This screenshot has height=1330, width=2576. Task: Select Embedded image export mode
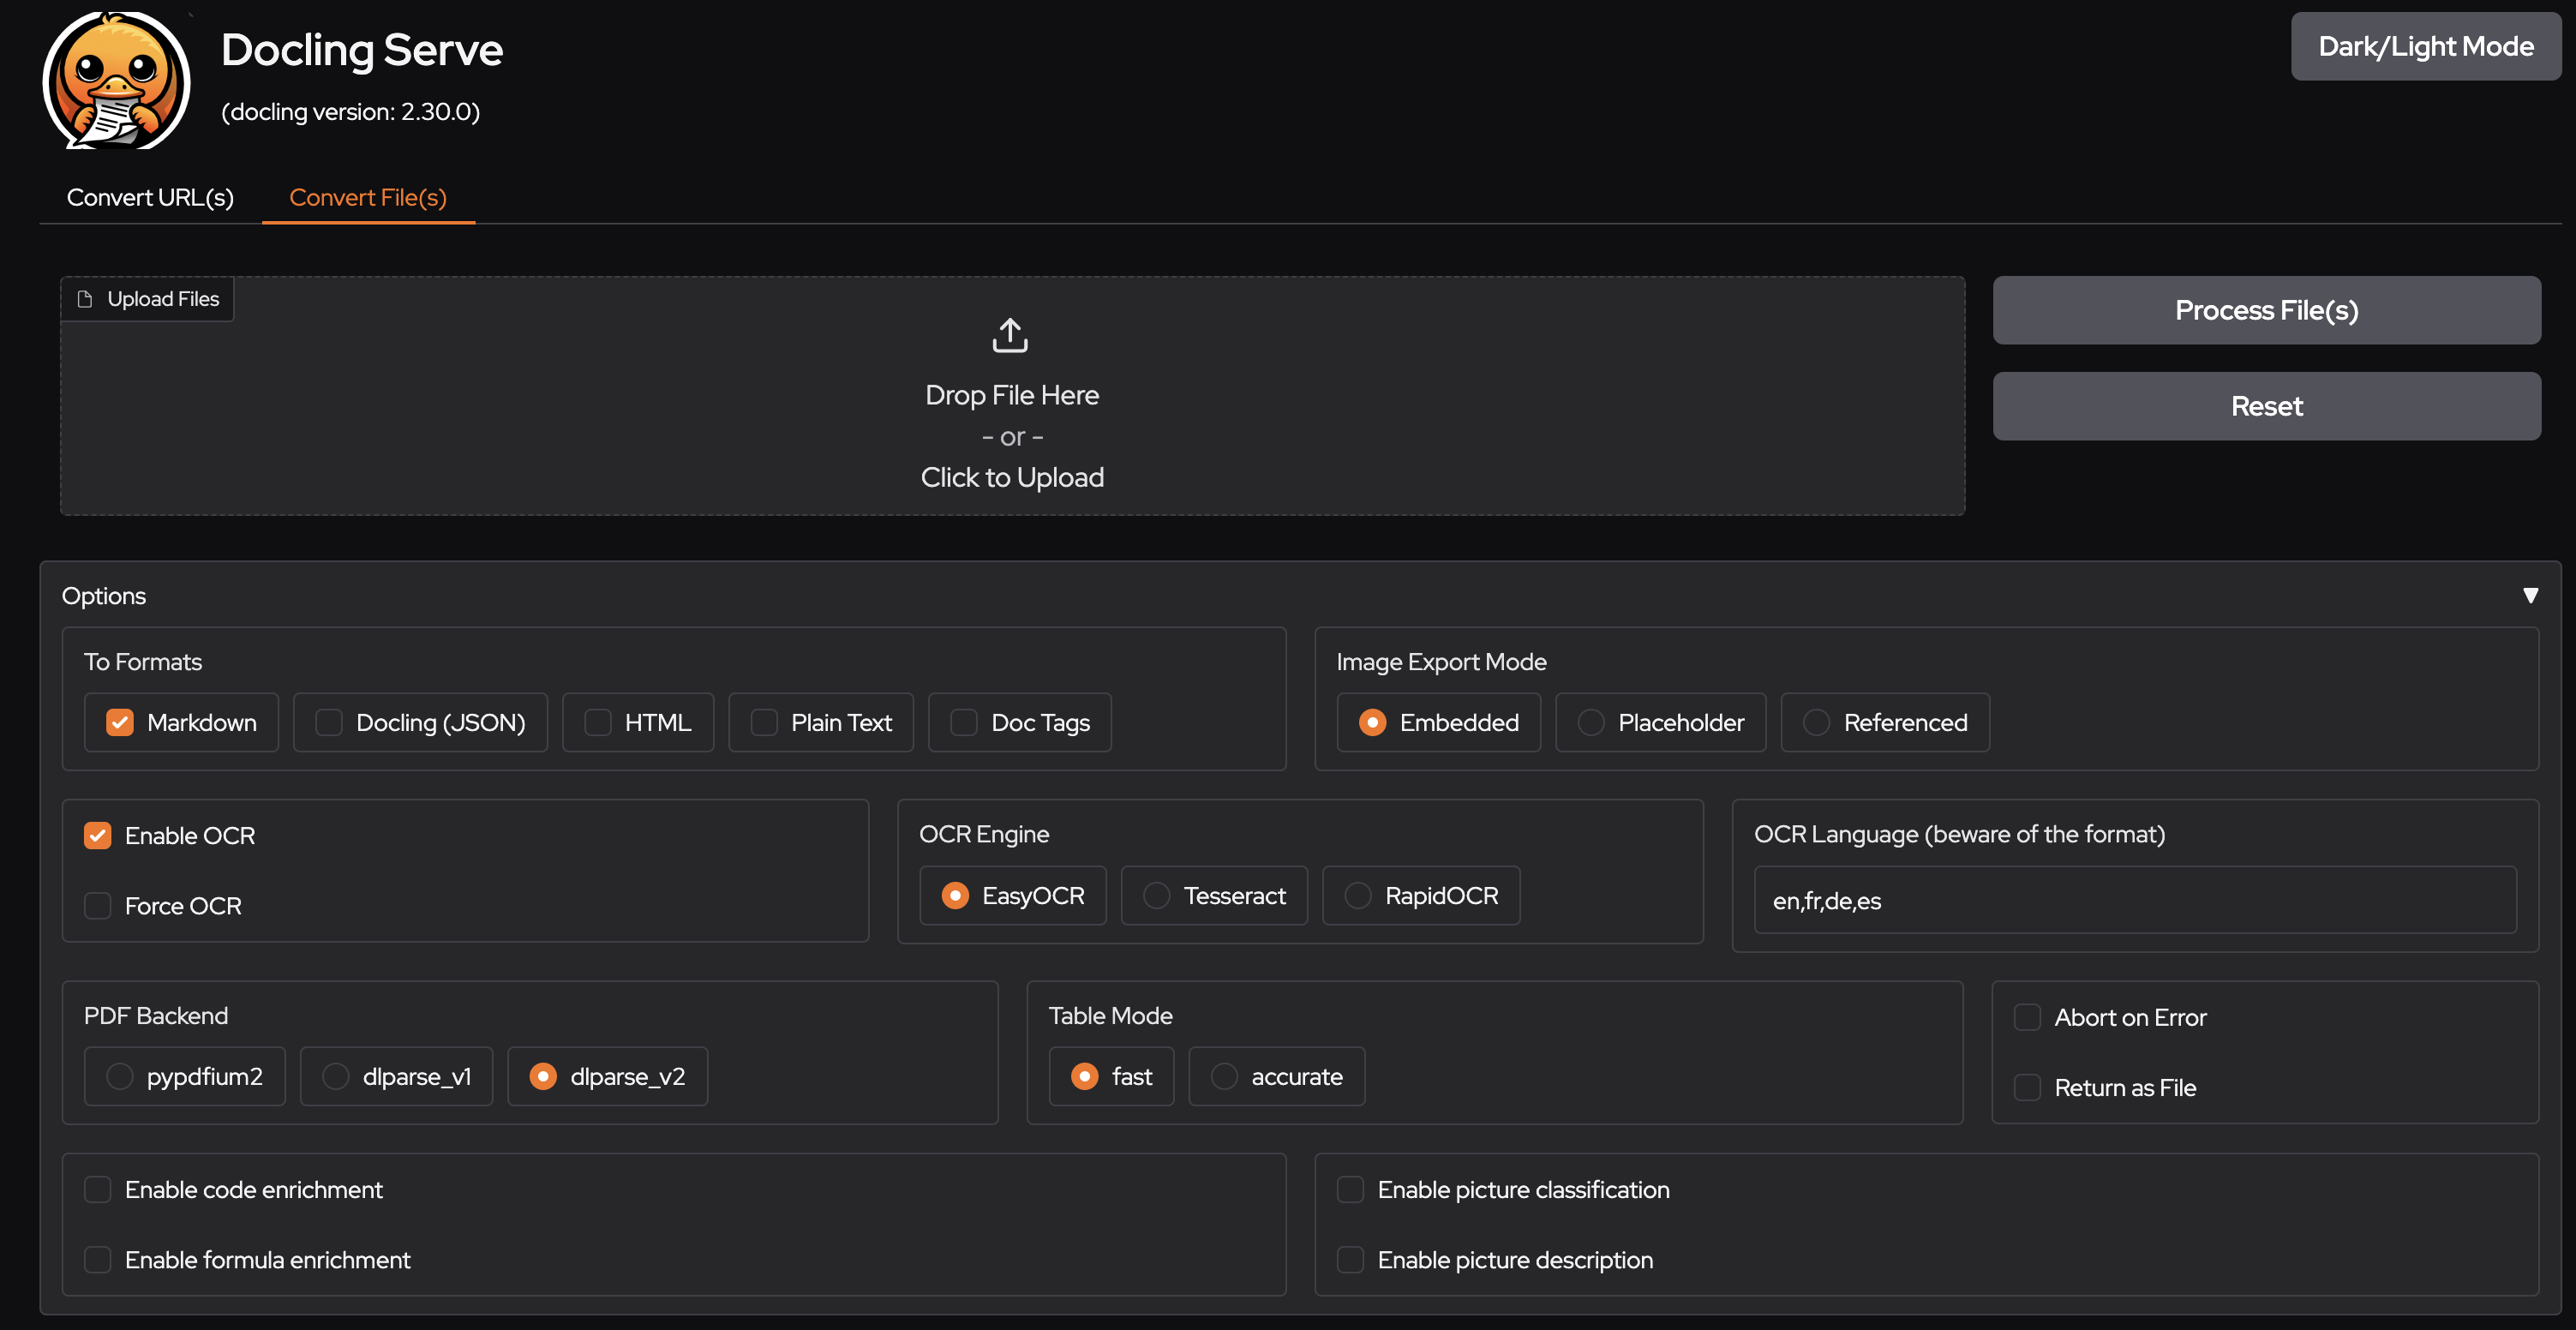(1373, 722)
